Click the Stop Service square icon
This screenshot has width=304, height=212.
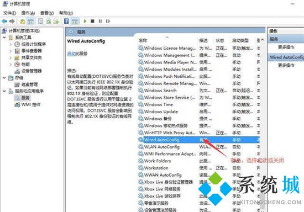(x=92, y=21)
